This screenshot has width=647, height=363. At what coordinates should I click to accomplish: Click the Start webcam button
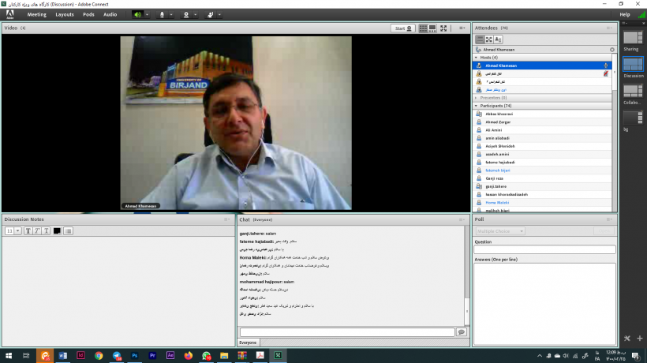pos(402,28)
